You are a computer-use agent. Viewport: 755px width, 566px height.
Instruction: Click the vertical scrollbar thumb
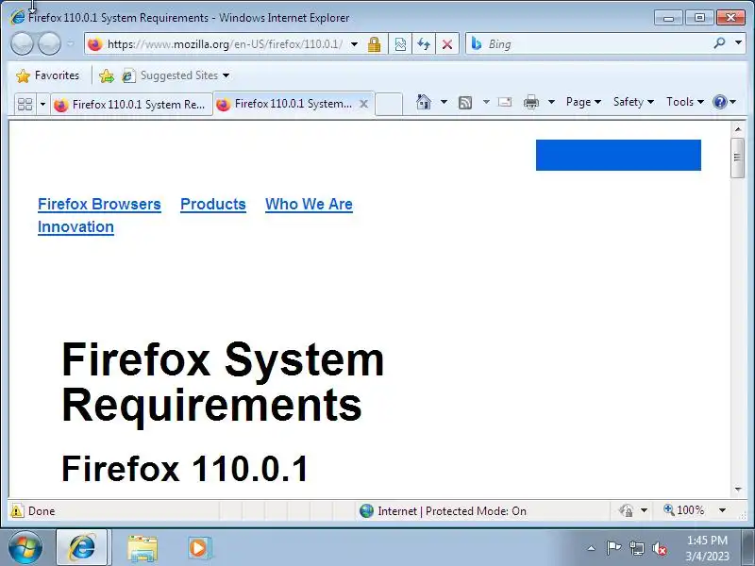[x=738, y=158]
